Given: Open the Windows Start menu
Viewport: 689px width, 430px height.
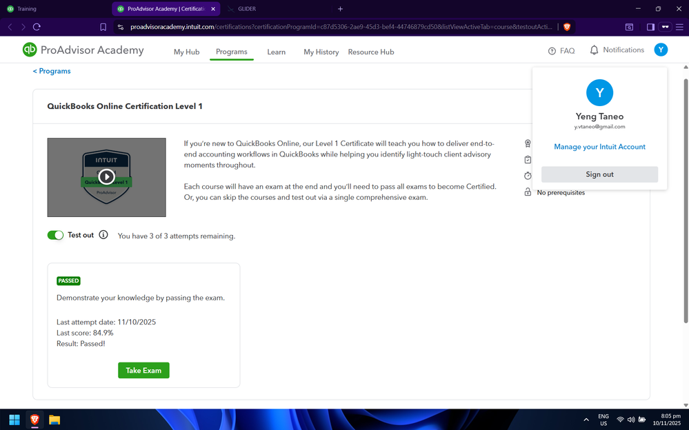Looking at the screenshot, I should click(x=14, y=420).
